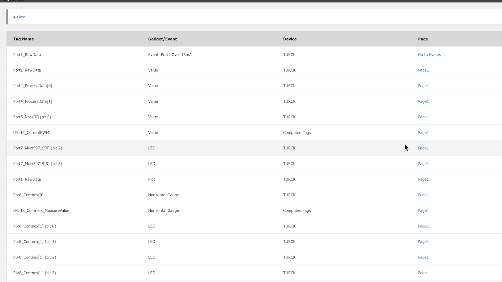This screenshot has width=502, height=282.
Task: Open Page1 link for Por8_Contnex[1] (bit 3)
Action: point(423,273)
